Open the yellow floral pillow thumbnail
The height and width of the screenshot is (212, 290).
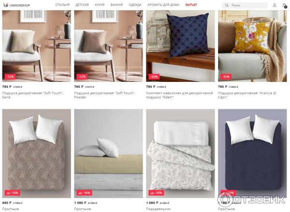252,46
